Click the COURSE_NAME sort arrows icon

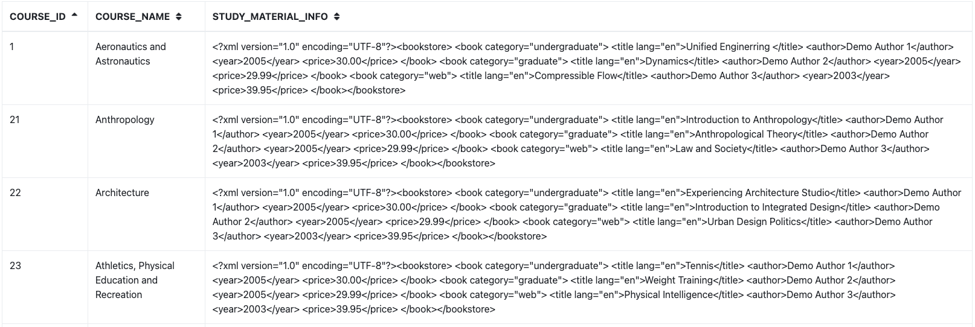click(179, 17)
